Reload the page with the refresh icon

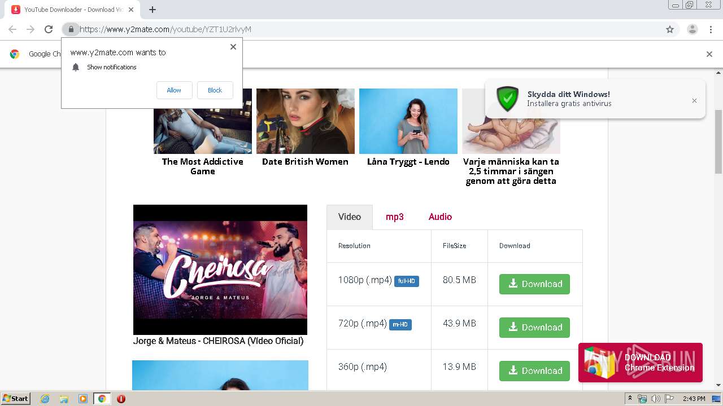click(49, 29)
